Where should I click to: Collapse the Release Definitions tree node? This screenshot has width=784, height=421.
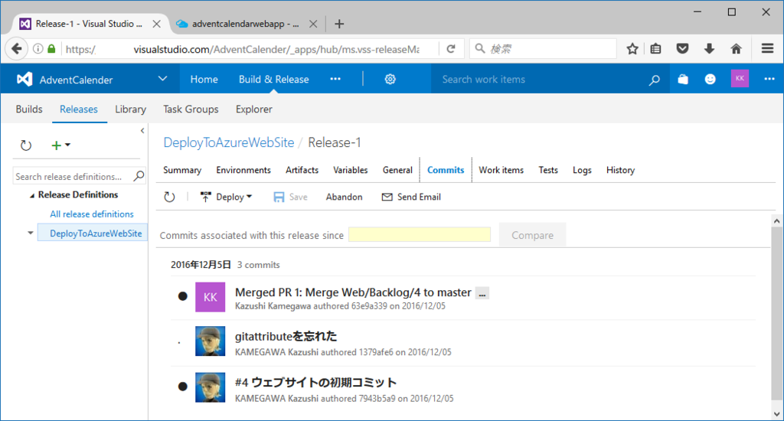click(32, 195)
